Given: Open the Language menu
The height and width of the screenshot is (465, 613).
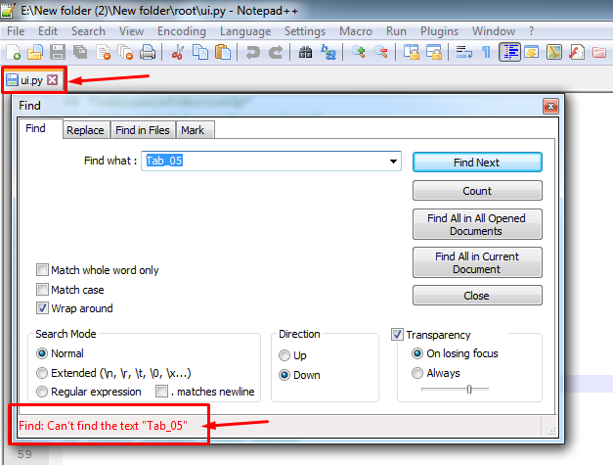Looking at the screenshot, I should 245,31.
